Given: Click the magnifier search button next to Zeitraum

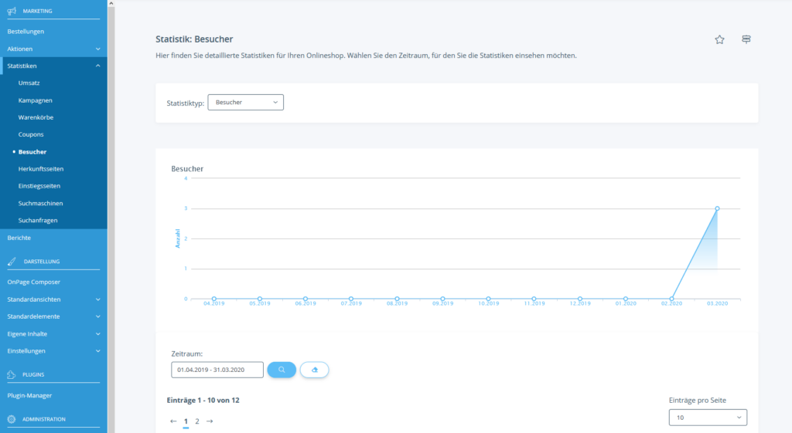Looking at the screenshot, I should 282,370.
